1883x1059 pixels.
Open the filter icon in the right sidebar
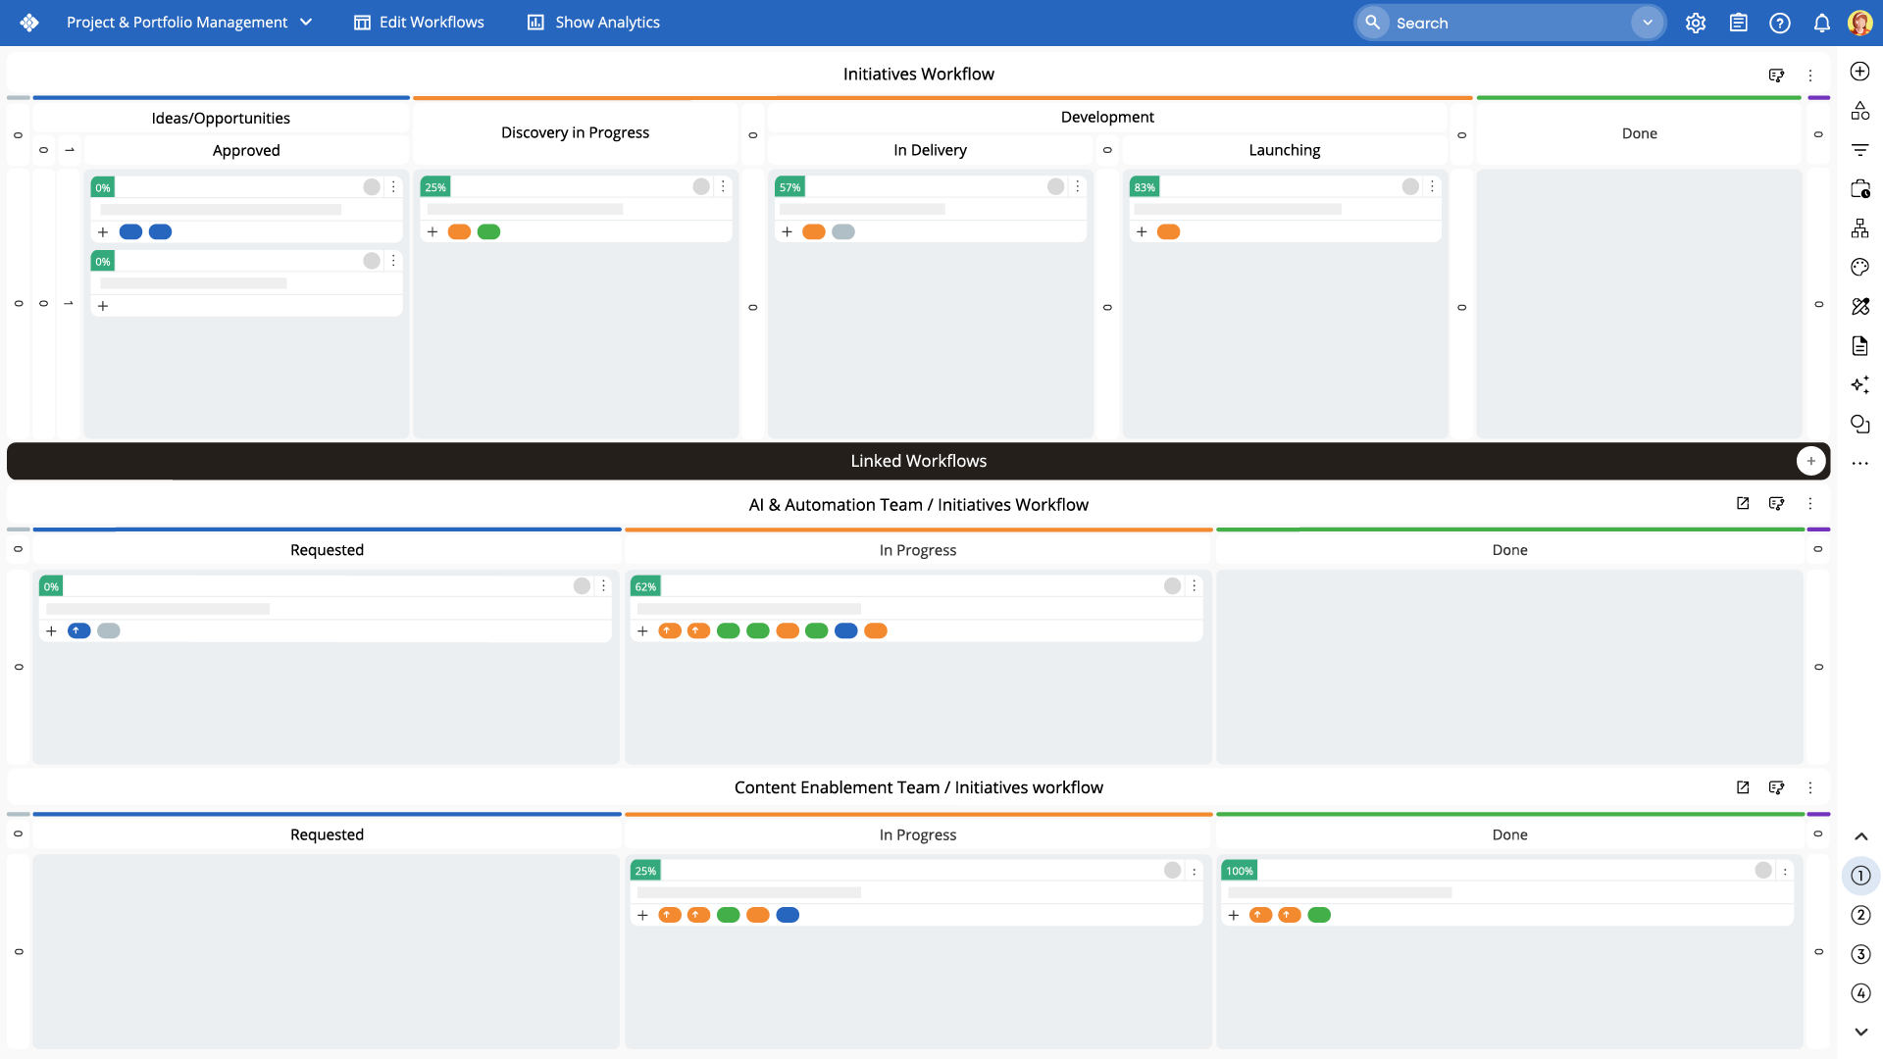coord(1859,150)
